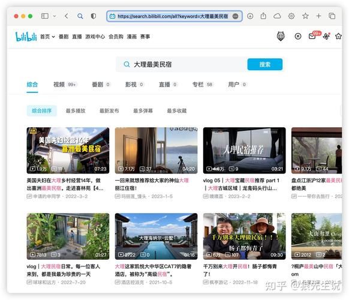Image resolution: width=349 pixels, height=300 pixels.
Task: Click the search field containing 大理最美民宿
Action: click(x=182, y=65)
